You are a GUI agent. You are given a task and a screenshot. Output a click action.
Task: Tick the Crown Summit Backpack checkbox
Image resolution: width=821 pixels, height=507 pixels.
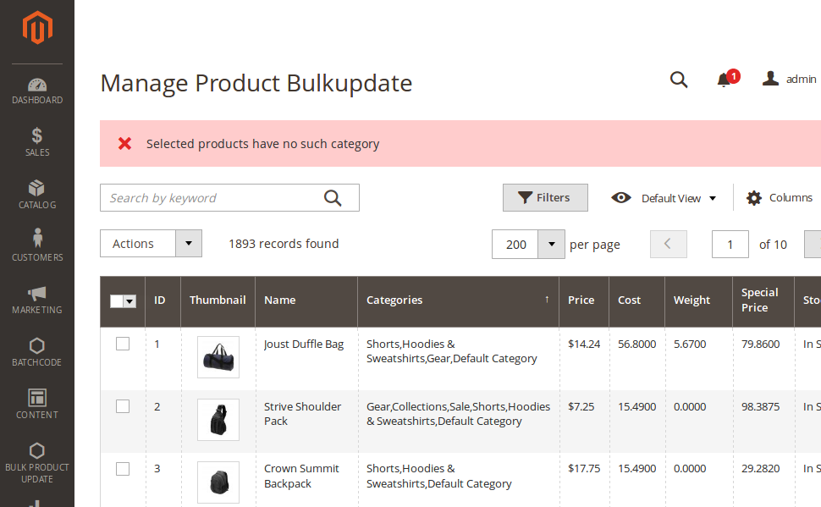click(123, 468)
